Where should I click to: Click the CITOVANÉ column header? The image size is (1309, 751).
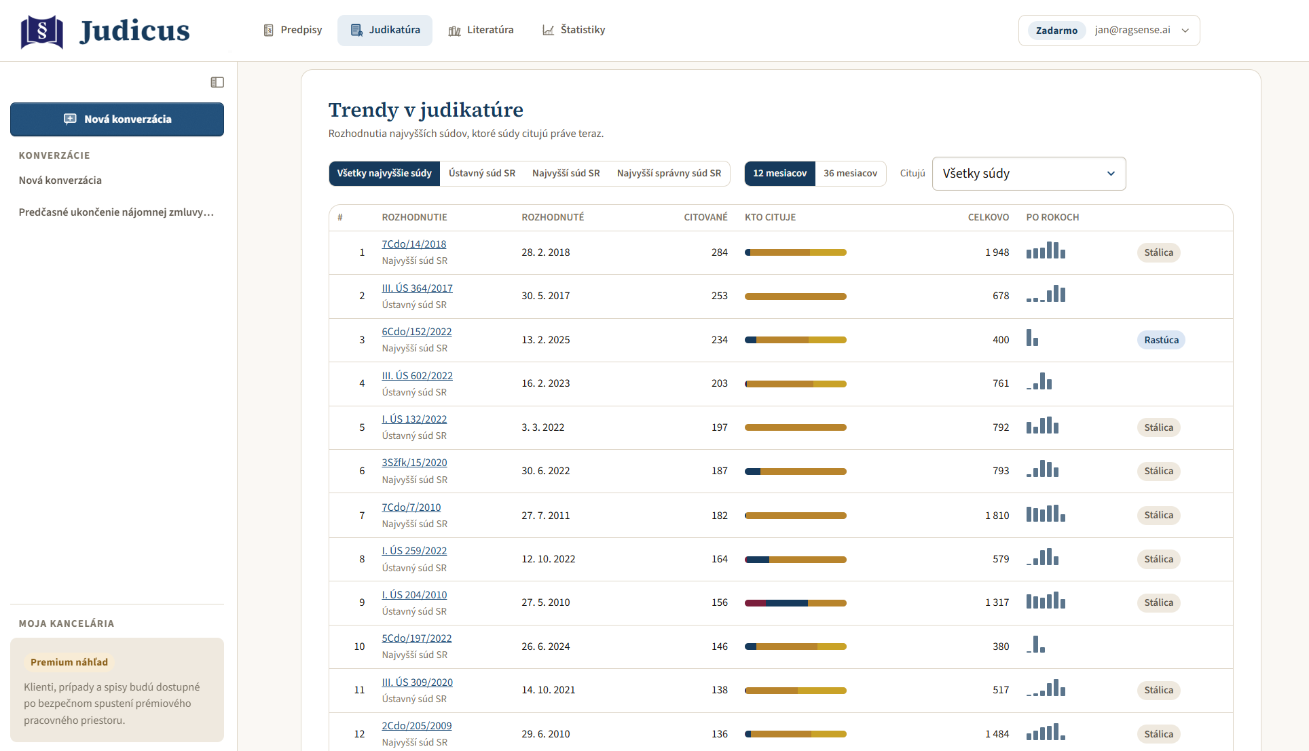705,218
